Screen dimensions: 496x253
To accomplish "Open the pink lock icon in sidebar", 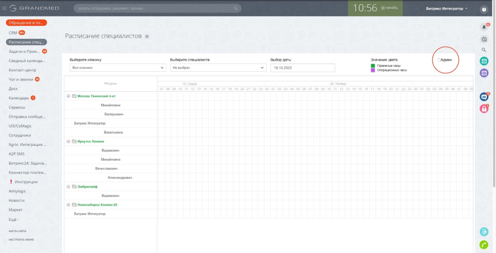I will (x=483, y=109).
